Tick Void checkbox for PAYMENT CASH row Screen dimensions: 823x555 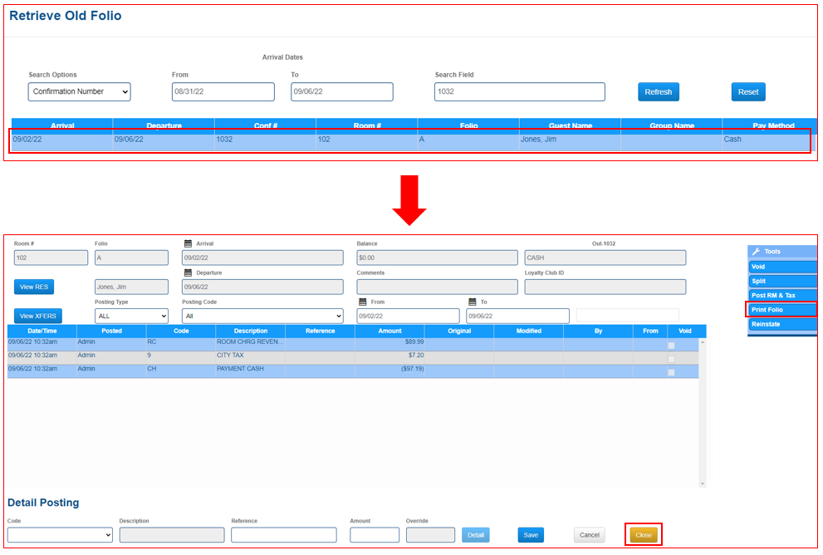671,372
